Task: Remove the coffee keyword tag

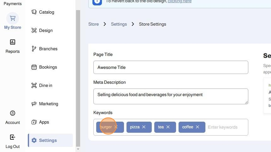Action: (x=198, y=127)
